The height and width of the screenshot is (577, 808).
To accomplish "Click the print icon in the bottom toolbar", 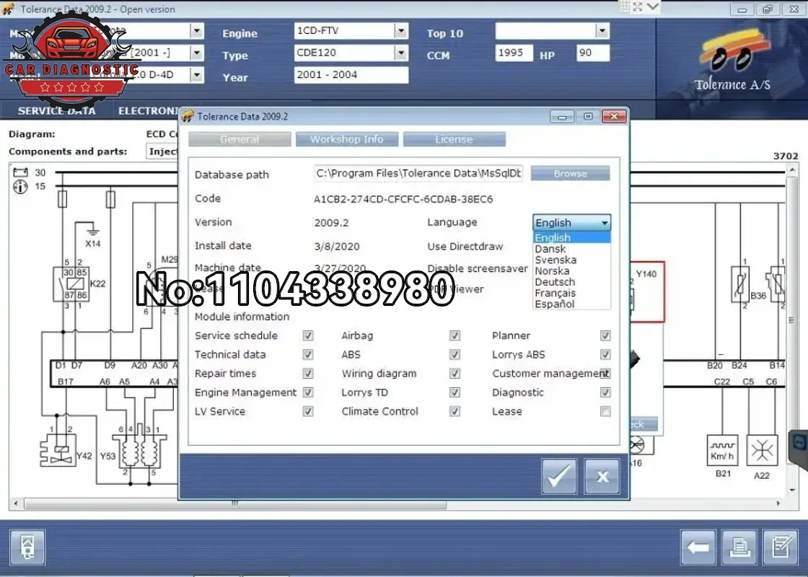I will click(739, 547).
